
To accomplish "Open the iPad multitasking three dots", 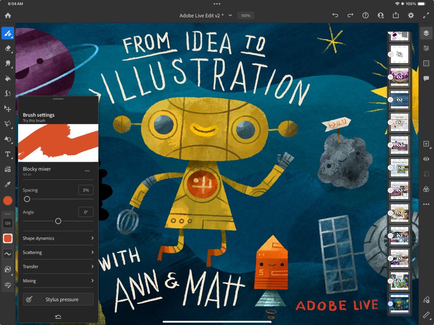I will pyautogui.click(x=217, y=4).
